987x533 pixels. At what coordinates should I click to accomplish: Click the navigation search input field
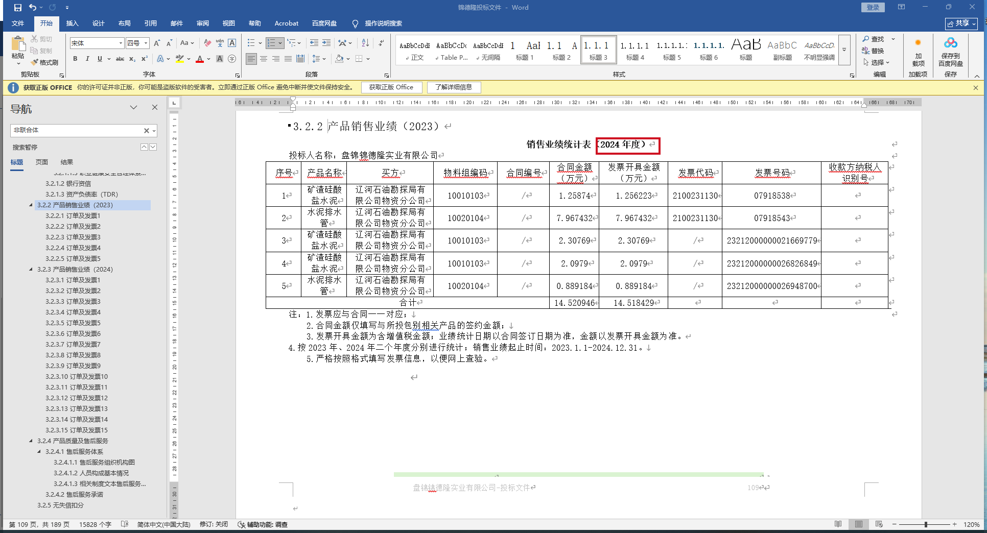(x=77, y=130)
